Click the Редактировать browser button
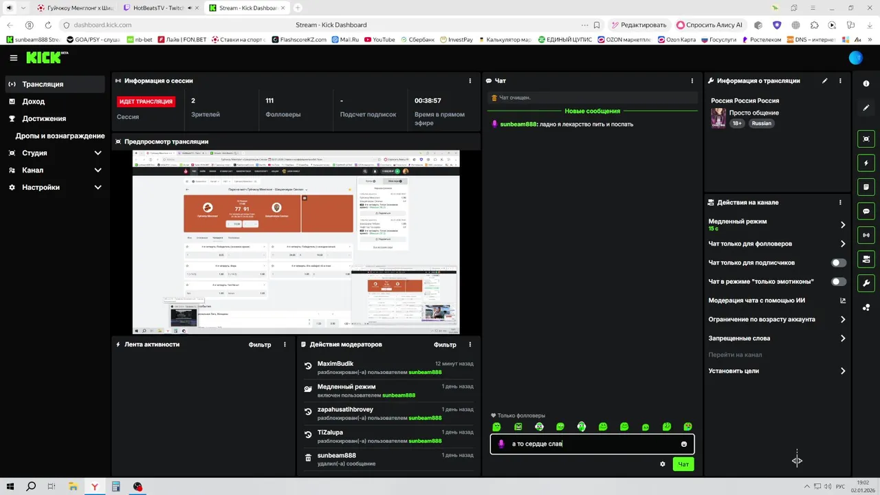 pyautogui.click(x=638, y=25)
